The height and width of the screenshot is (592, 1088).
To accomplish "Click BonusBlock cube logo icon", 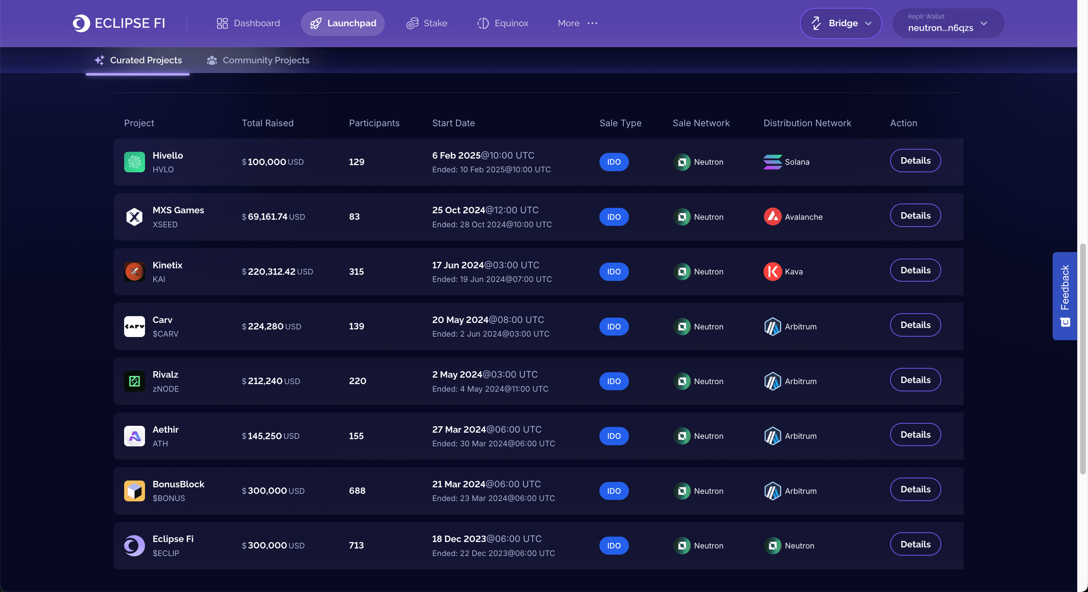I will pyautogui.click(x=134, y=491).
